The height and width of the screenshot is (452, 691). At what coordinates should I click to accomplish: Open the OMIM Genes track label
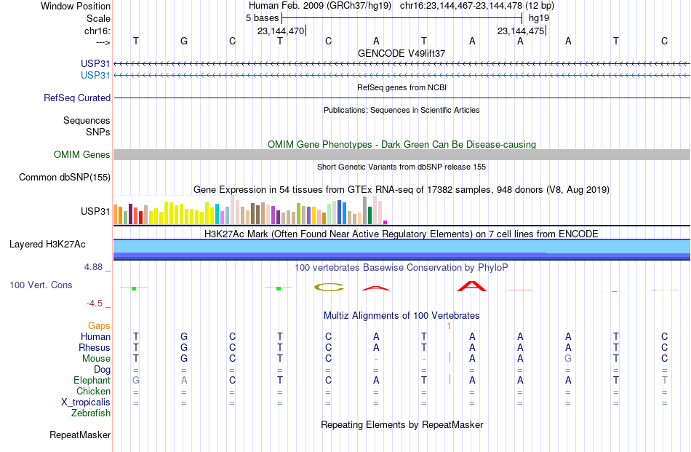pos(82,155)
